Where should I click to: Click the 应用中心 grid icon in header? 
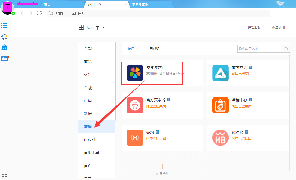coord(81,27)
